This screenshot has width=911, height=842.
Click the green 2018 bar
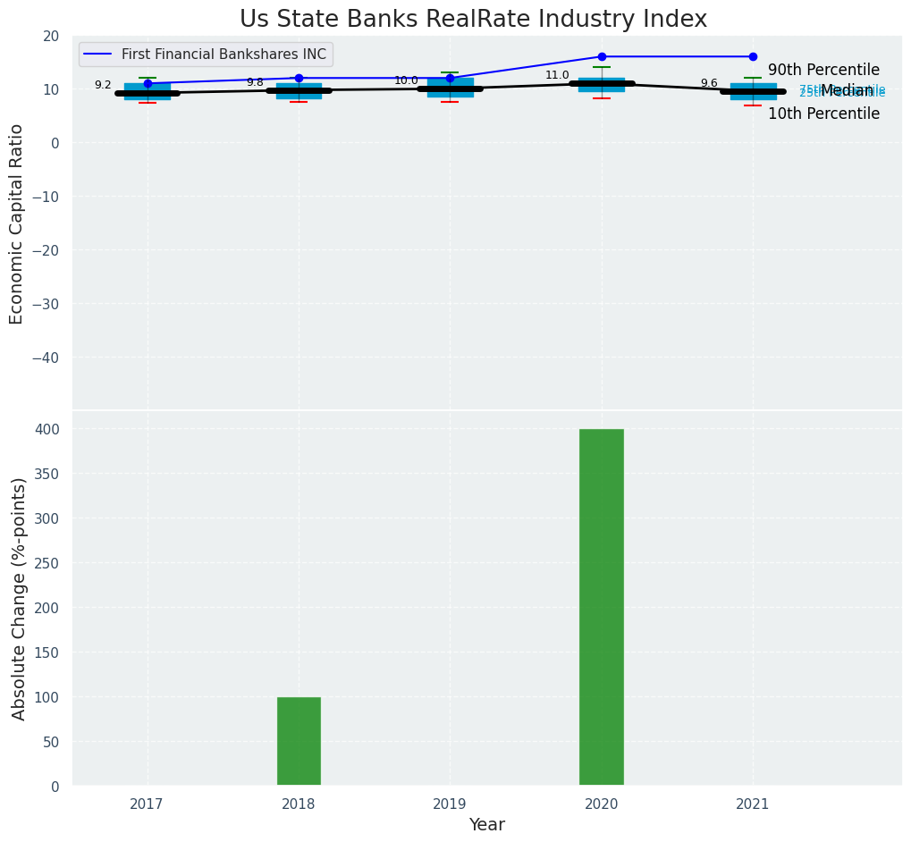click(299, 741)
